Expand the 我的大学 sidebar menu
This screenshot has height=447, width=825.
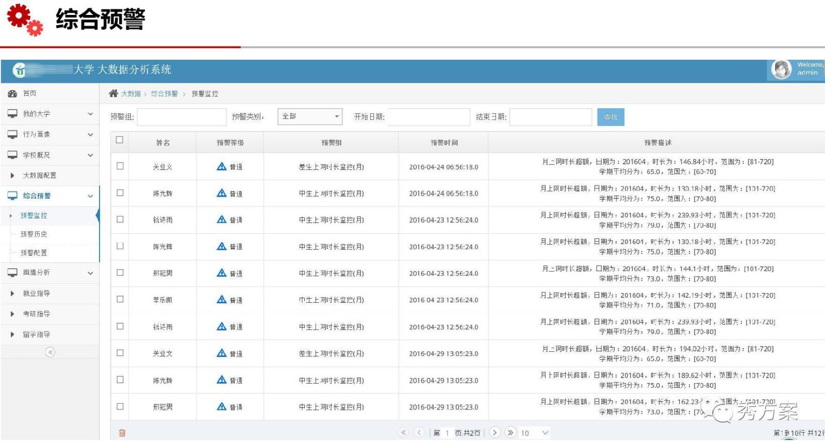coord(49,114)
